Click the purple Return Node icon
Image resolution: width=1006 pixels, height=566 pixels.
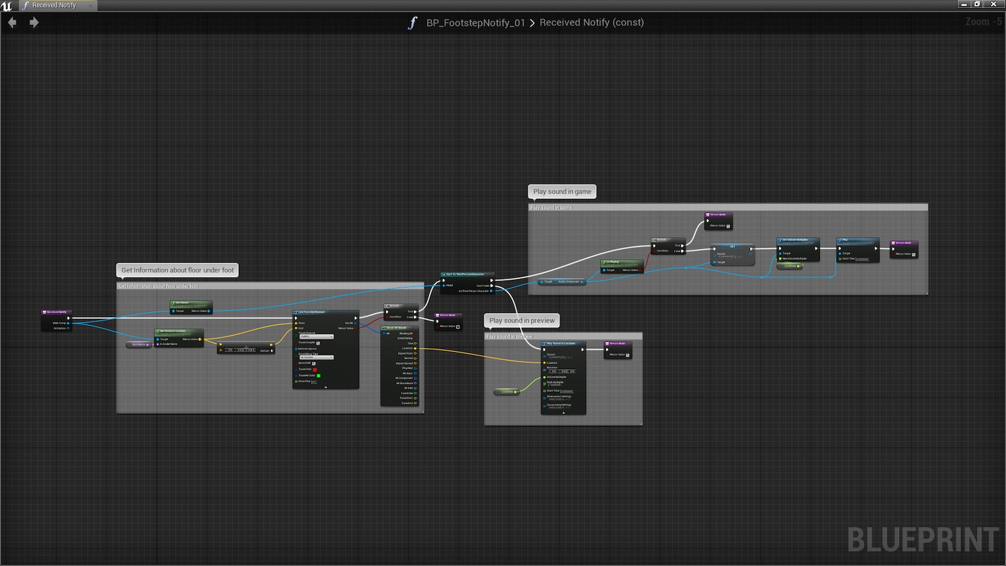pos(438,315)
